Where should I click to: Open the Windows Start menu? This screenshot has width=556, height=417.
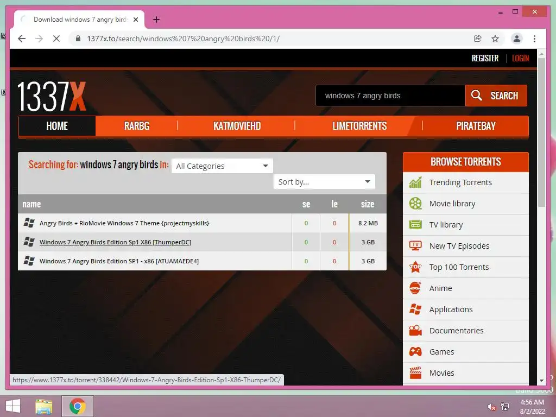pos(13,406)
